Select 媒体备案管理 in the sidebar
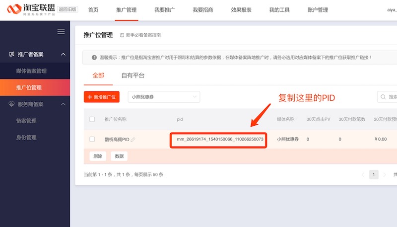Screen dimensions: 397x227 tap(31, 71)
